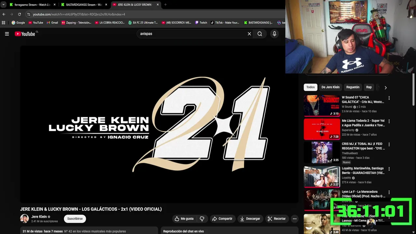Select the Todos filter chip
Screen dimensions: 416x234
pyautogui.click(x=310, y=87)
